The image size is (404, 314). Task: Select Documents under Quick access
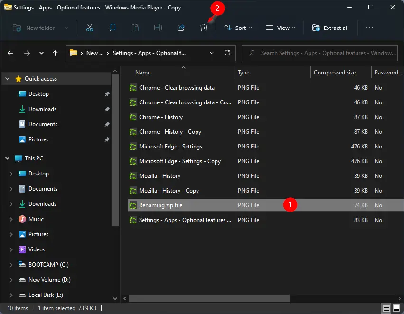point(43,124)
